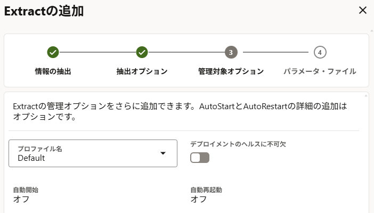Click the オフ value under 自動再起動
This screenshot has width=374, height=213.
pyautogui.click(x=199, y=200)
